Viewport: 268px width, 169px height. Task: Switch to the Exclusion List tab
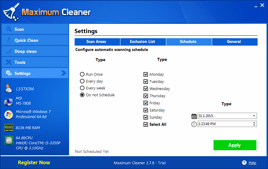click(143, 42)
